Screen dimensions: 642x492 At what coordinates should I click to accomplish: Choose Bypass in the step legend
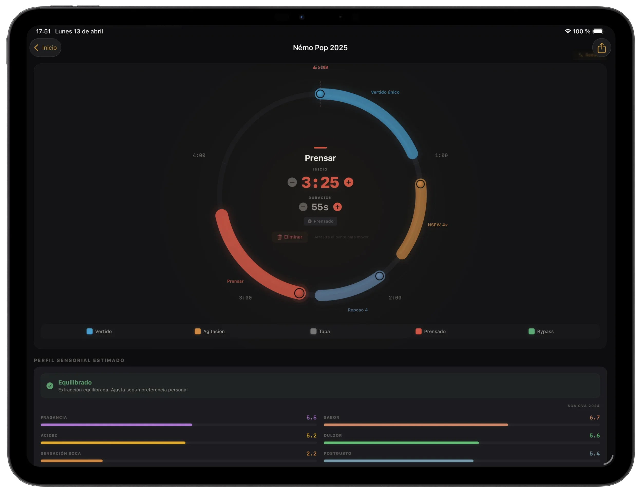tap(541, 332)
